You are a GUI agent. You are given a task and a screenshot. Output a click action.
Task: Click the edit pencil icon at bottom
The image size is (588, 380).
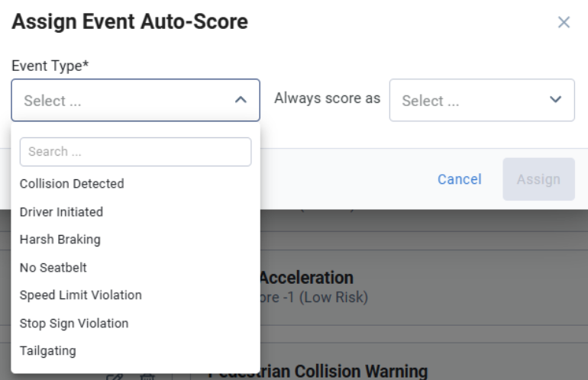[115, 377]
